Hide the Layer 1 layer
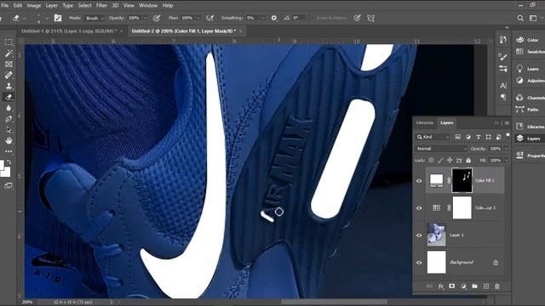Image resolution: width=545 pixels, height=306 pixels. (x=419, y=235)
